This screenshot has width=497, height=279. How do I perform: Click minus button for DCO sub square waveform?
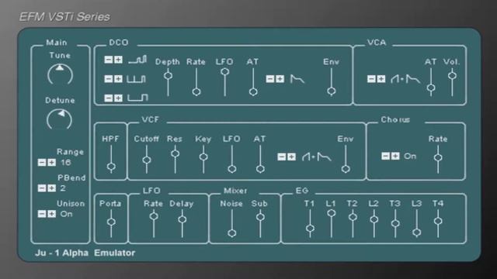pyautogui.click(x=109, y=98)
